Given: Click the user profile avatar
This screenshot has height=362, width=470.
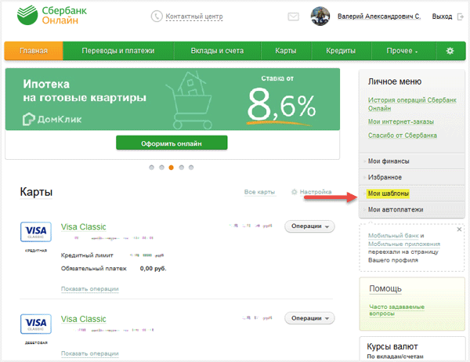Looking at the screenshot, I should [320, 16].
